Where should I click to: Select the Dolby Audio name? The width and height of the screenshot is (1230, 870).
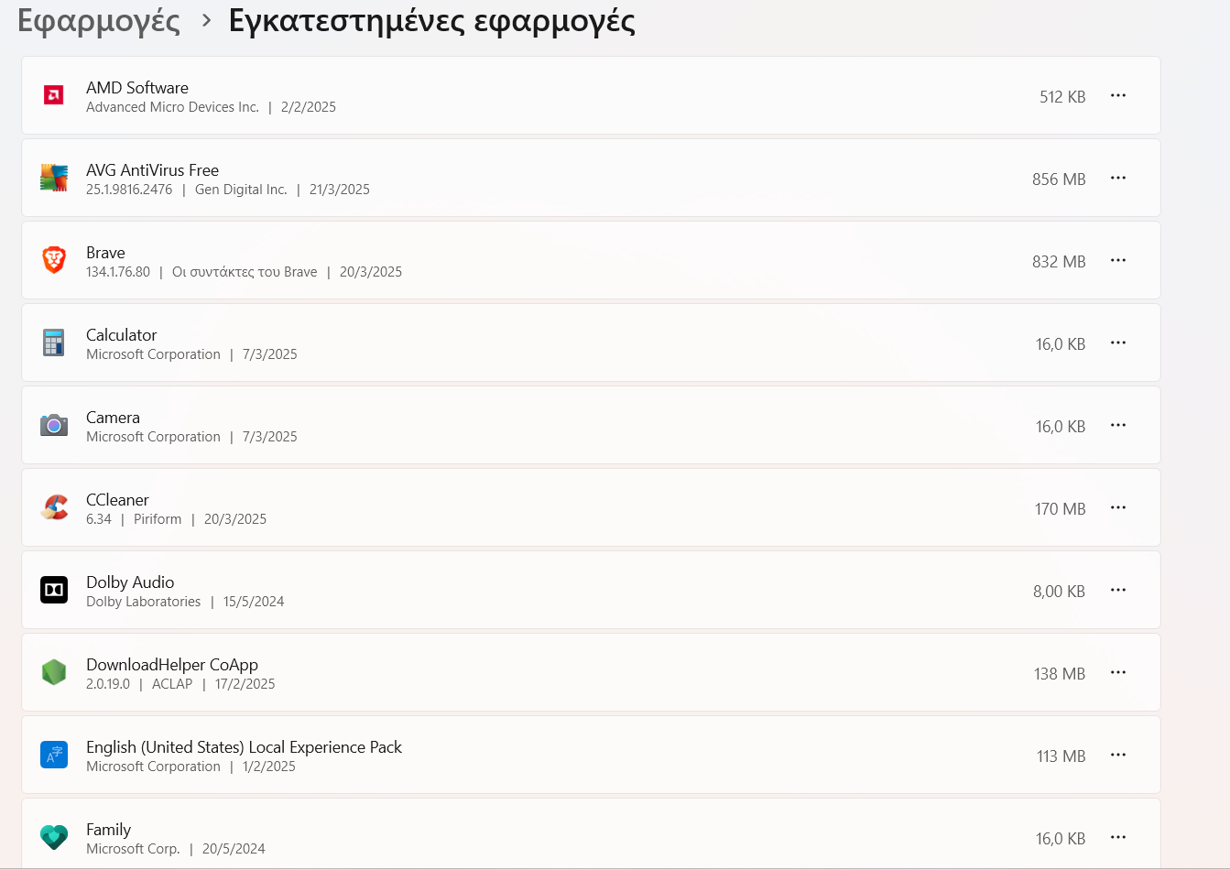130,582
